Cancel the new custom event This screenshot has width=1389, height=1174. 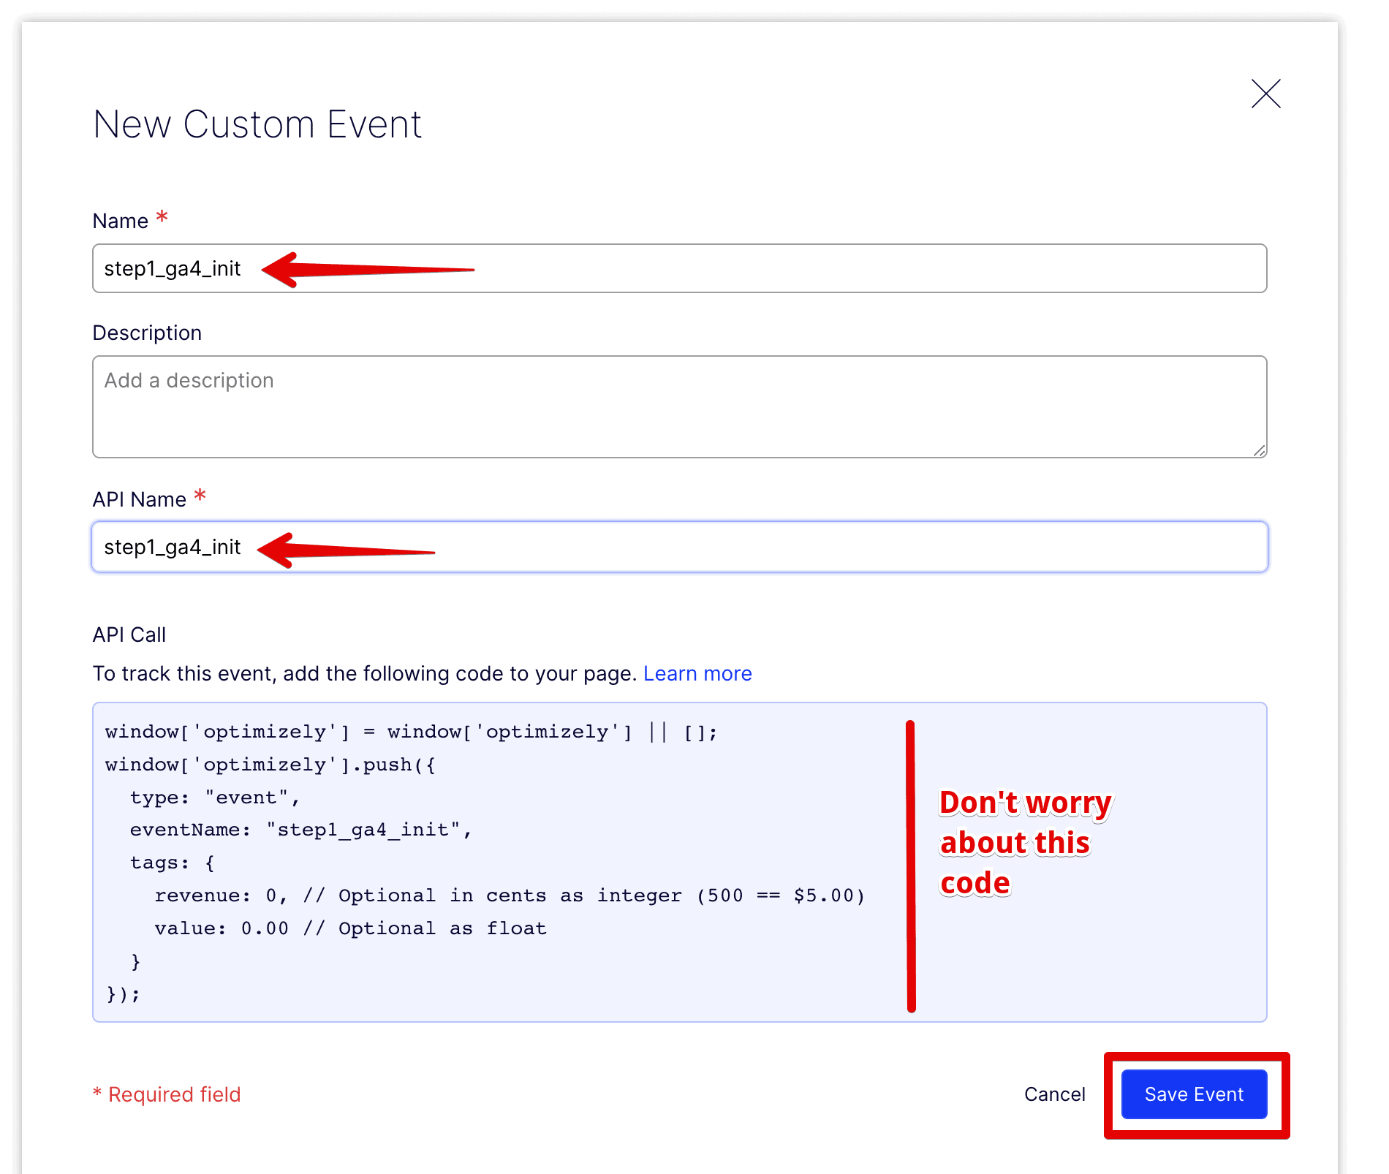[1054, 1094]
